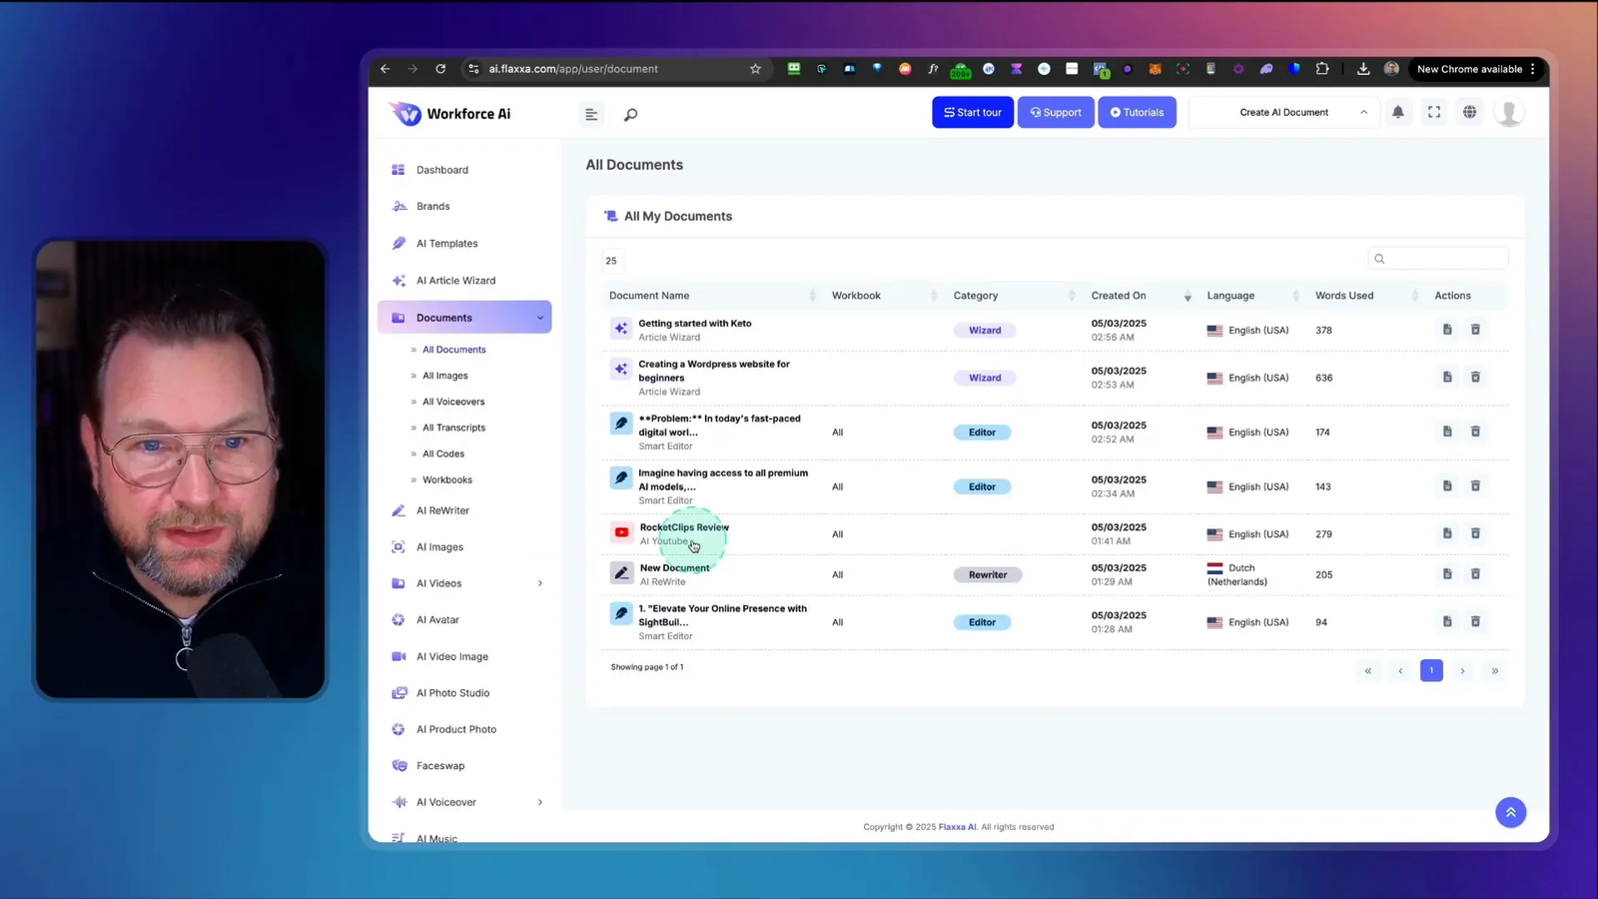Select All Transcripts under Documents
Screen dimensions: 1598x899
pos(453,428)
